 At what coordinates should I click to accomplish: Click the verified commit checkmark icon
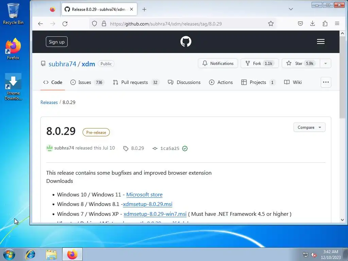coord(185,149)
